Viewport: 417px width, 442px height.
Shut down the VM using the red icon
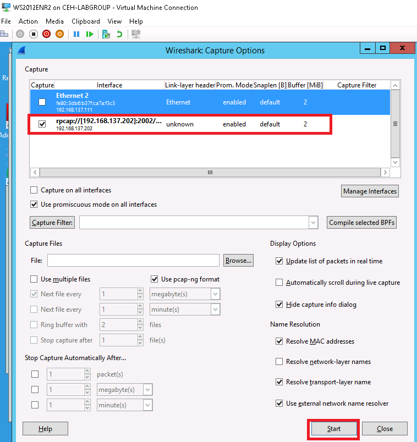pos(47,34)
